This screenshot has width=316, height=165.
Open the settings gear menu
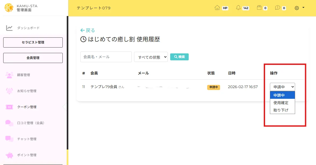pos(297,8)
